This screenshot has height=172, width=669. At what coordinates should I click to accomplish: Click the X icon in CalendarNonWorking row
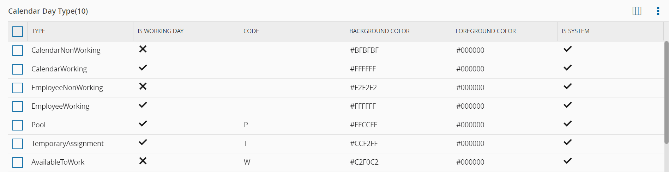[143, 49]
